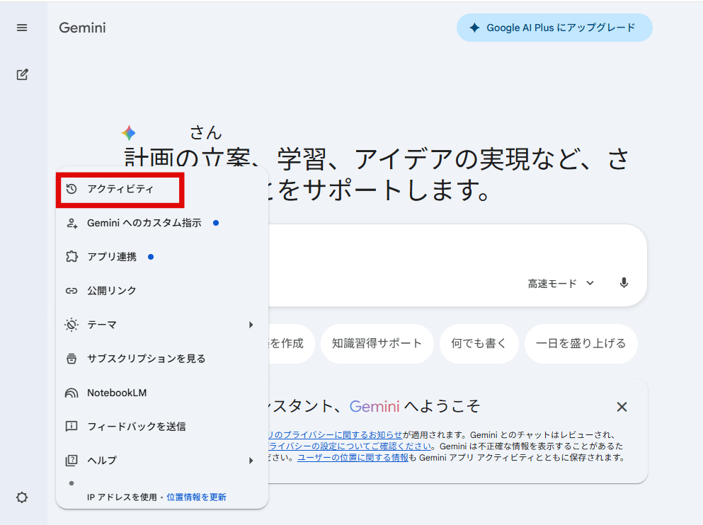This screenshot has width=703, height=525.
Task: Click the activity history clock icon
Action: [x=72, y=189]
